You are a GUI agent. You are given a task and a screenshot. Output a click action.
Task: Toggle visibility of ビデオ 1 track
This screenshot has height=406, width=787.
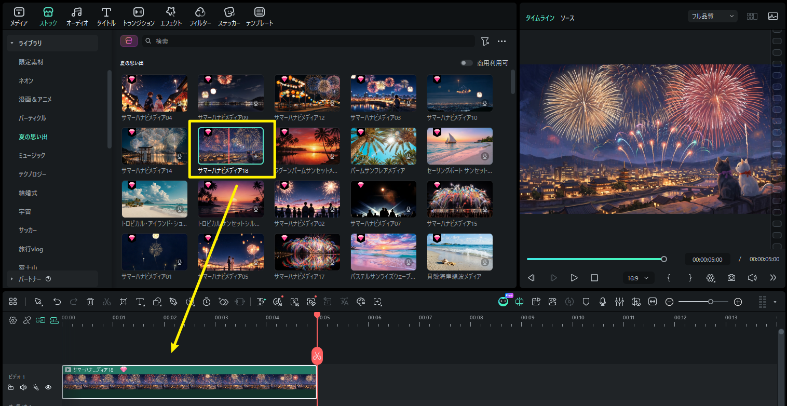(48, 387)
